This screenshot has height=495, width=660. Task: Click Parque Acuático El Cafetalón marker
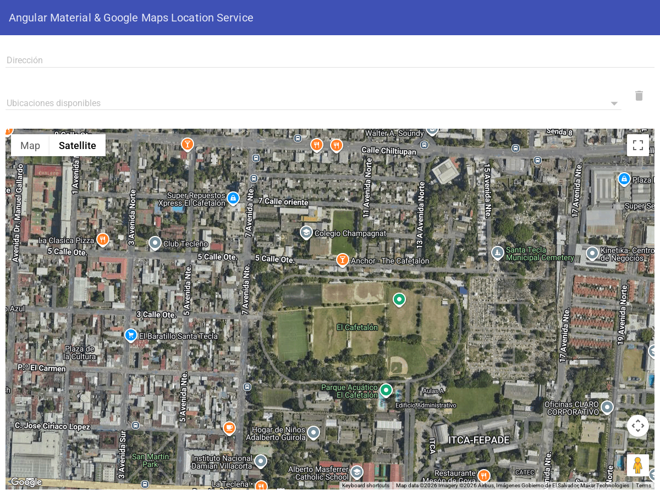coord(386,391)
